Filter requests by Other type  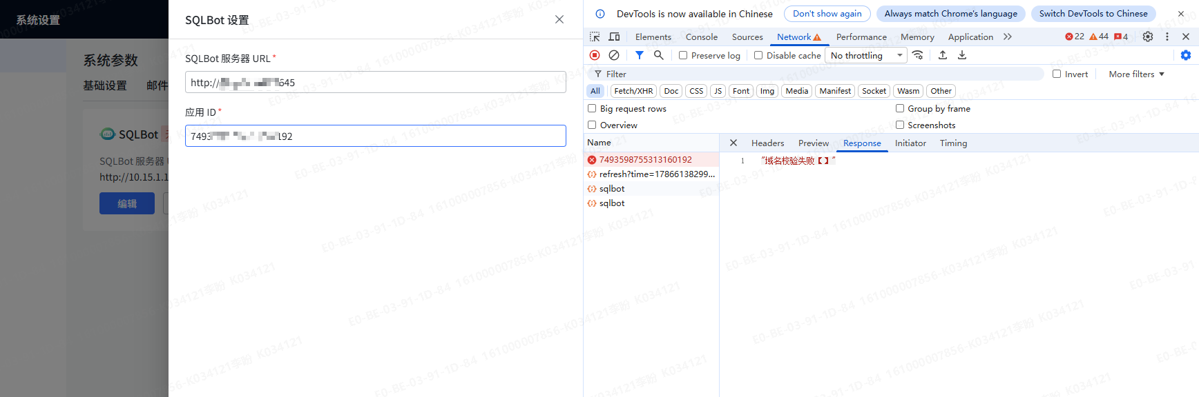(x=941, y=91)
